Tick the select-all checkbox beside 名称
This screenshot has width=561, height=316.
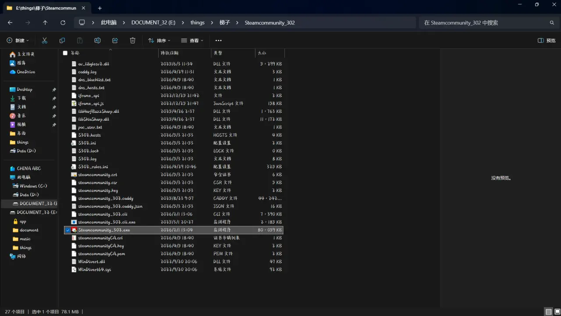point(65,53)
